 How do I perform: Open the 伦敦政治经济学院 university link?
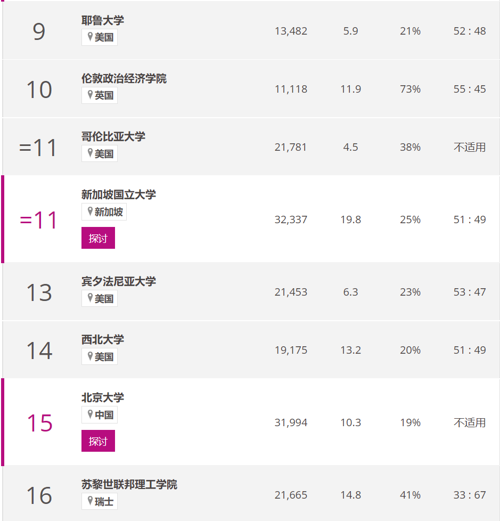(124, 78)
